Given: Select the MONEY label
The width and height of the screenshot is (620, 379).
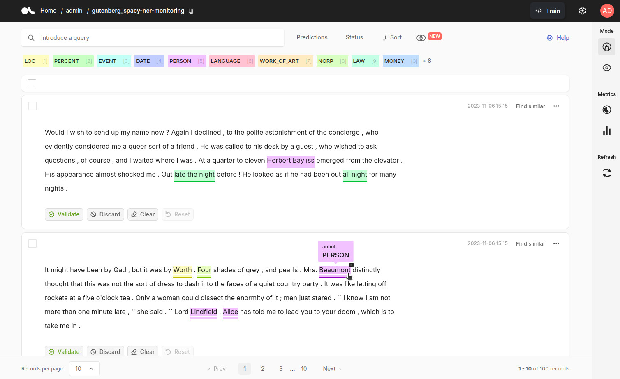Looking at the screenshot, I should click(401, 61).
